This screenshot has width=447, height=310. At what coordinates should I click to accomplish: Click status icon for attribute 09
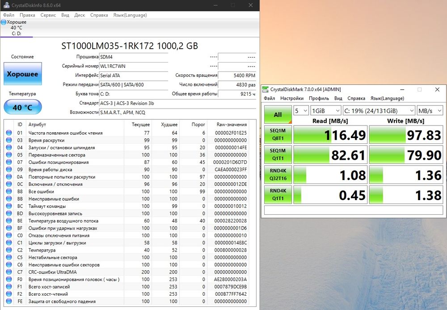coord(9,170)
